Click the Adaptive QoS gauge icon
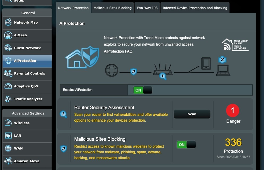264x170 pixels. coord(8,86)
